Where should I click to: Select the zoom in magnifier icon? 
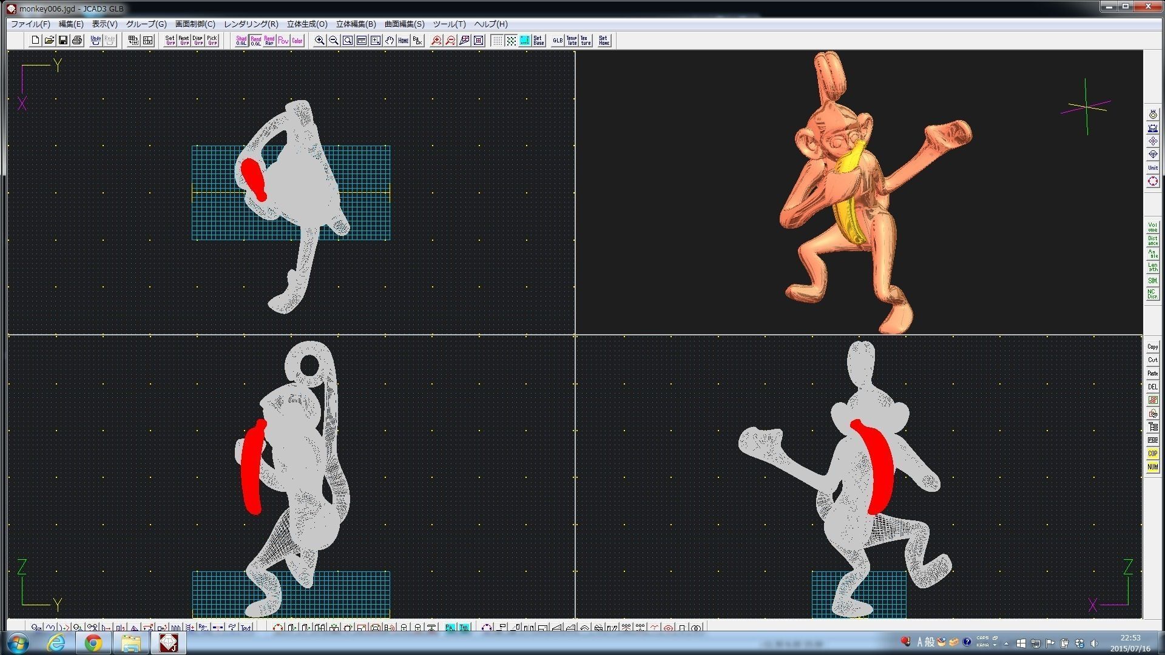[x=320, y=41]
